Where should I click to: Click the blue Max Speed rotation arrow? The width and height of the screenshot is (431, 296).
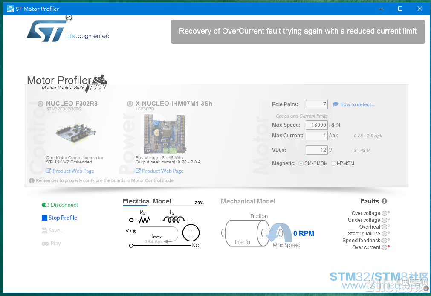[x=279, y=232]
